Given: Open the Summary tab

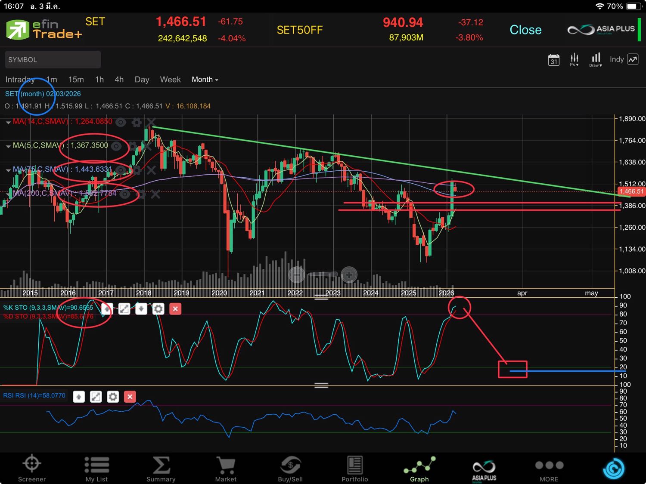Looking at the screenshot, I should pos(161,469).
